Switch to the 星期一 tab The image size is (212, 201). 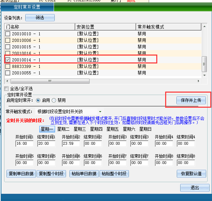coord(47,129)
